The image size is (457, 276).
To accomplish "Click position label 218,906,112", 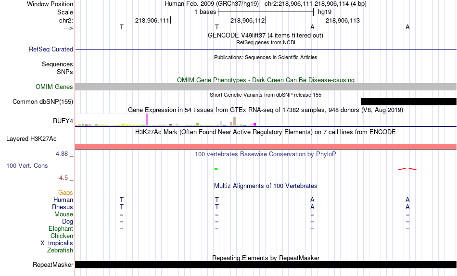I will tap(247, 20).
